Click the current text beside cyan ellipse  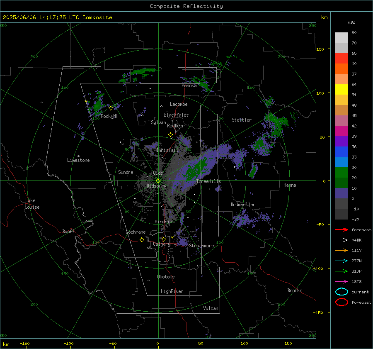360,292
